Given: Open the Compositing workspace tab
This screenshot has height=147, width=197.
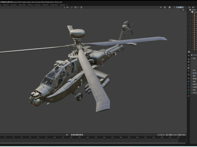Looking at the screenshot, I should pos(54,5).
